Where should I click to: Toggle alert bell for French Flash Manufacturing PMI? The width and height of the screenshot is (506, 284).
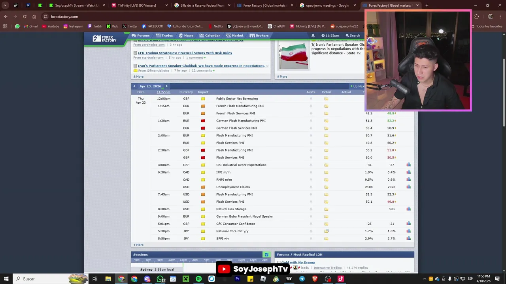pyautogui.click(x=311, y=106)
